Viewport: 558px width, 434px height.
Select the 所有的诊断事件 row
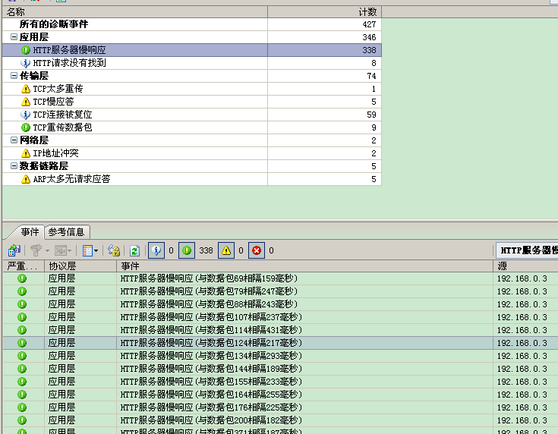point(192,24)
